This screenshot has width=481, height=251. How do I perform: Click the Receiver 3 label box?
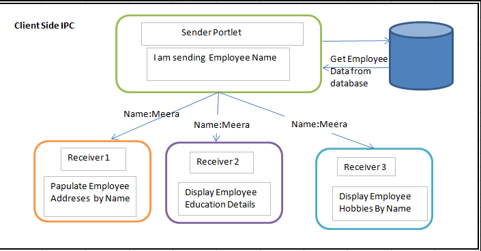point(366,167)
